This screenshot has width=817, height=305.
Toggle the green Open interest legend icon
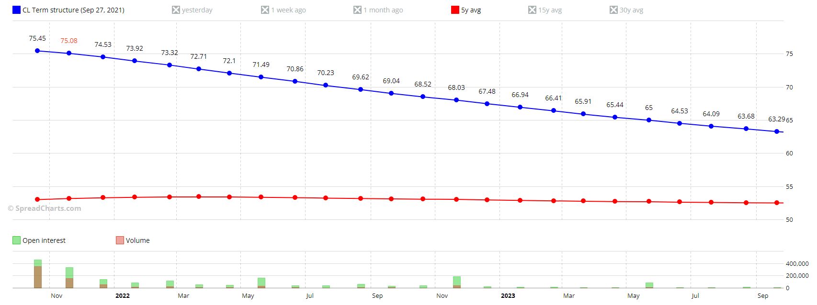tap(16, 240)
